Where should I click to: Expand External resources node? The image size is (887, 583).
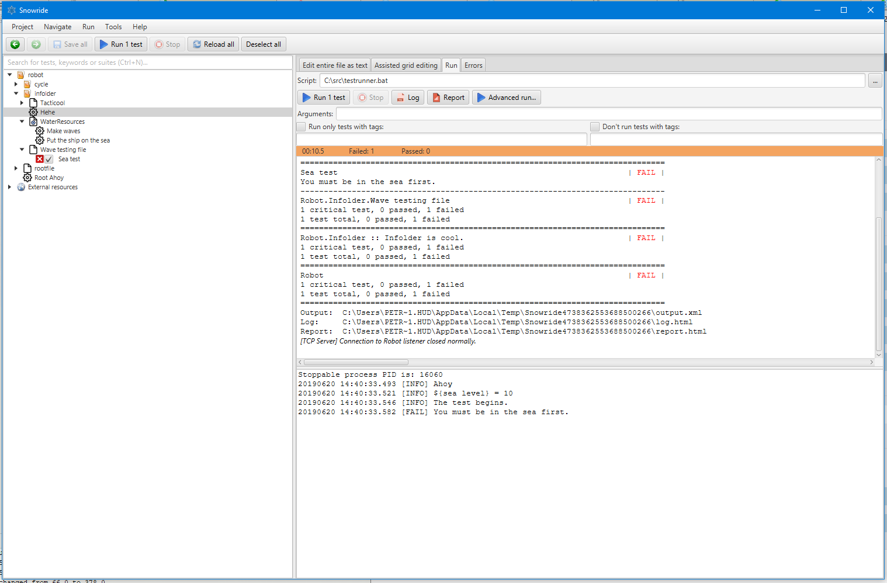pos(9,187)
